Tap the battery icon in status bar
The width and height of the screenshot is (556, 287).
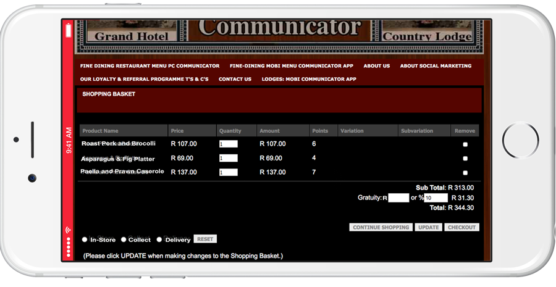[x=69, y=30]
